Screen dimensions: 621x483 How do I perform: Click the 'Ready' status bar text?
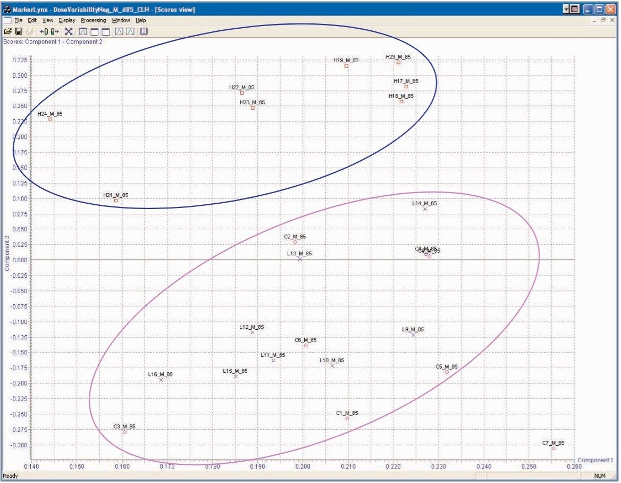(x=10, y=476)
